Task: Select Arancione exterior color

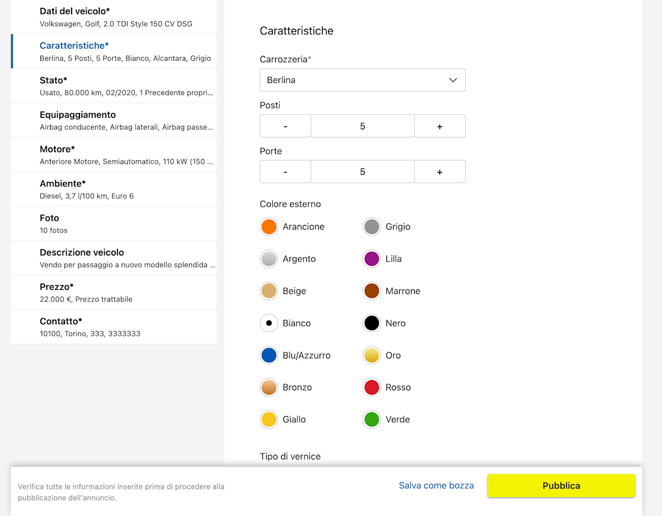Action: 269,227
